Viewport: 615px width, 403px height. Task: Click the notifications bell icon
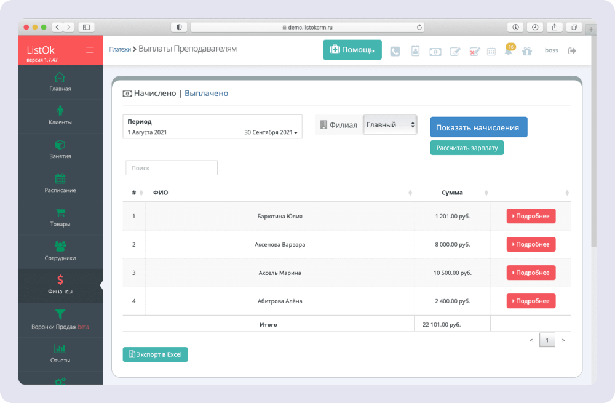[x=508, y=52]
